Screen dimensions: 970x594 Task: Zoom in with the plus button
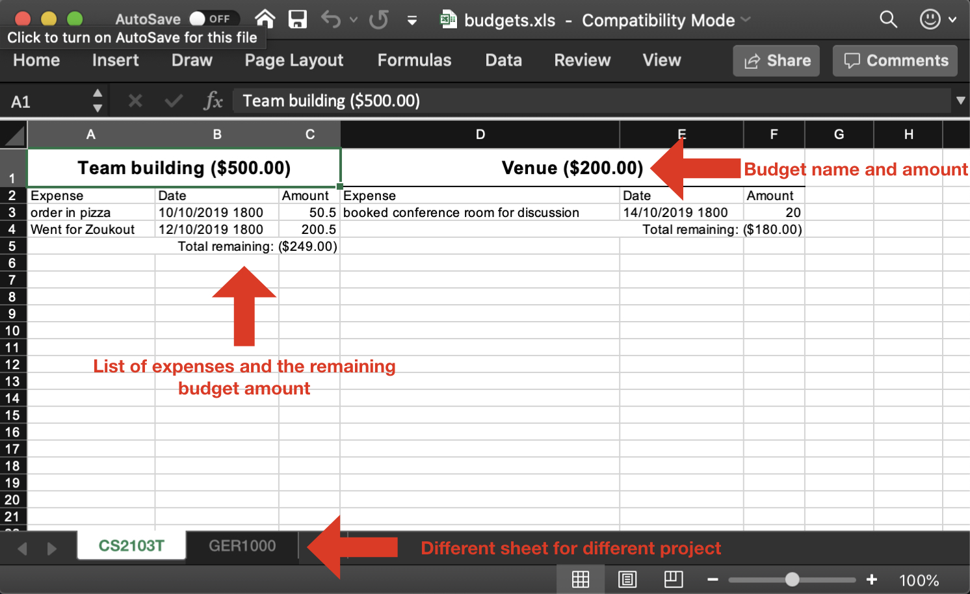(872, 579)
